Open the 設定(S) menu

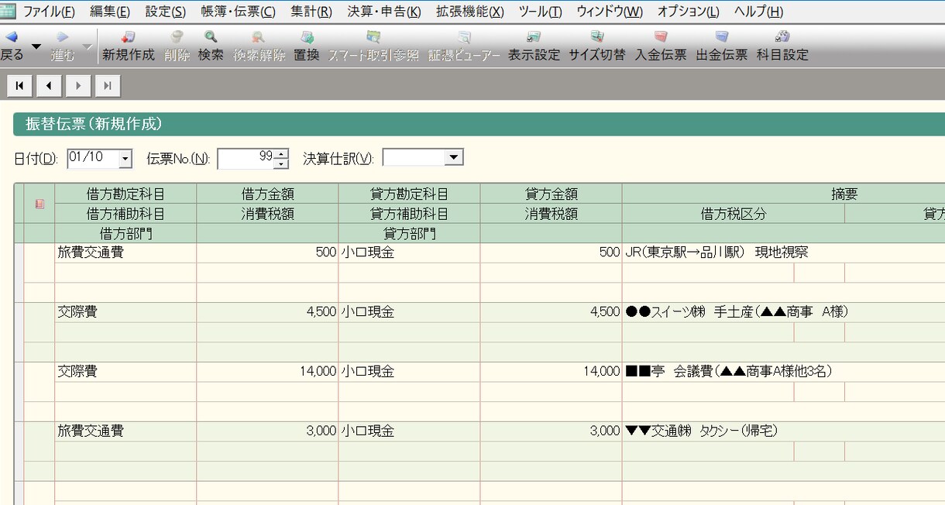pos(166,12)
